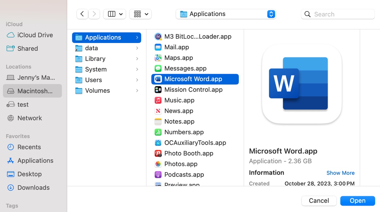The image size is (380, 212).
Task: Open the group-by options dropdown
Action: pos(141,14)
